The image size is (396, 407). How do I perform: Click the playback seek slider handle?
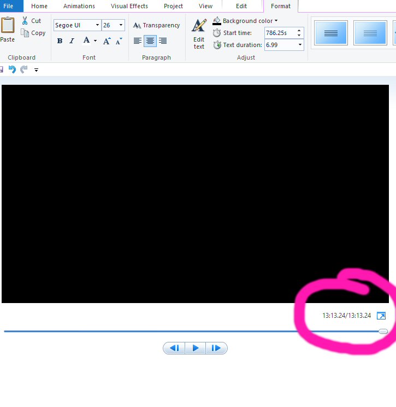tap(383, 332)
